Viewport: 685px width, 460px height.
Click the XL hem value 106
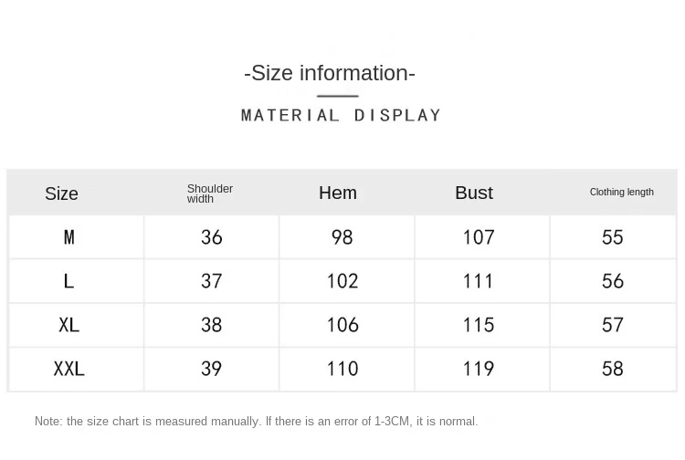[x=342, y=325]
